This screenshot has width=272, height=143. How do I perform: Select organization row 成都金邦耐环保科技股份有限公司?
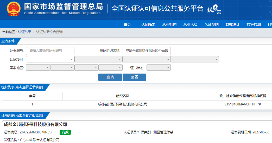click(123, 104)
